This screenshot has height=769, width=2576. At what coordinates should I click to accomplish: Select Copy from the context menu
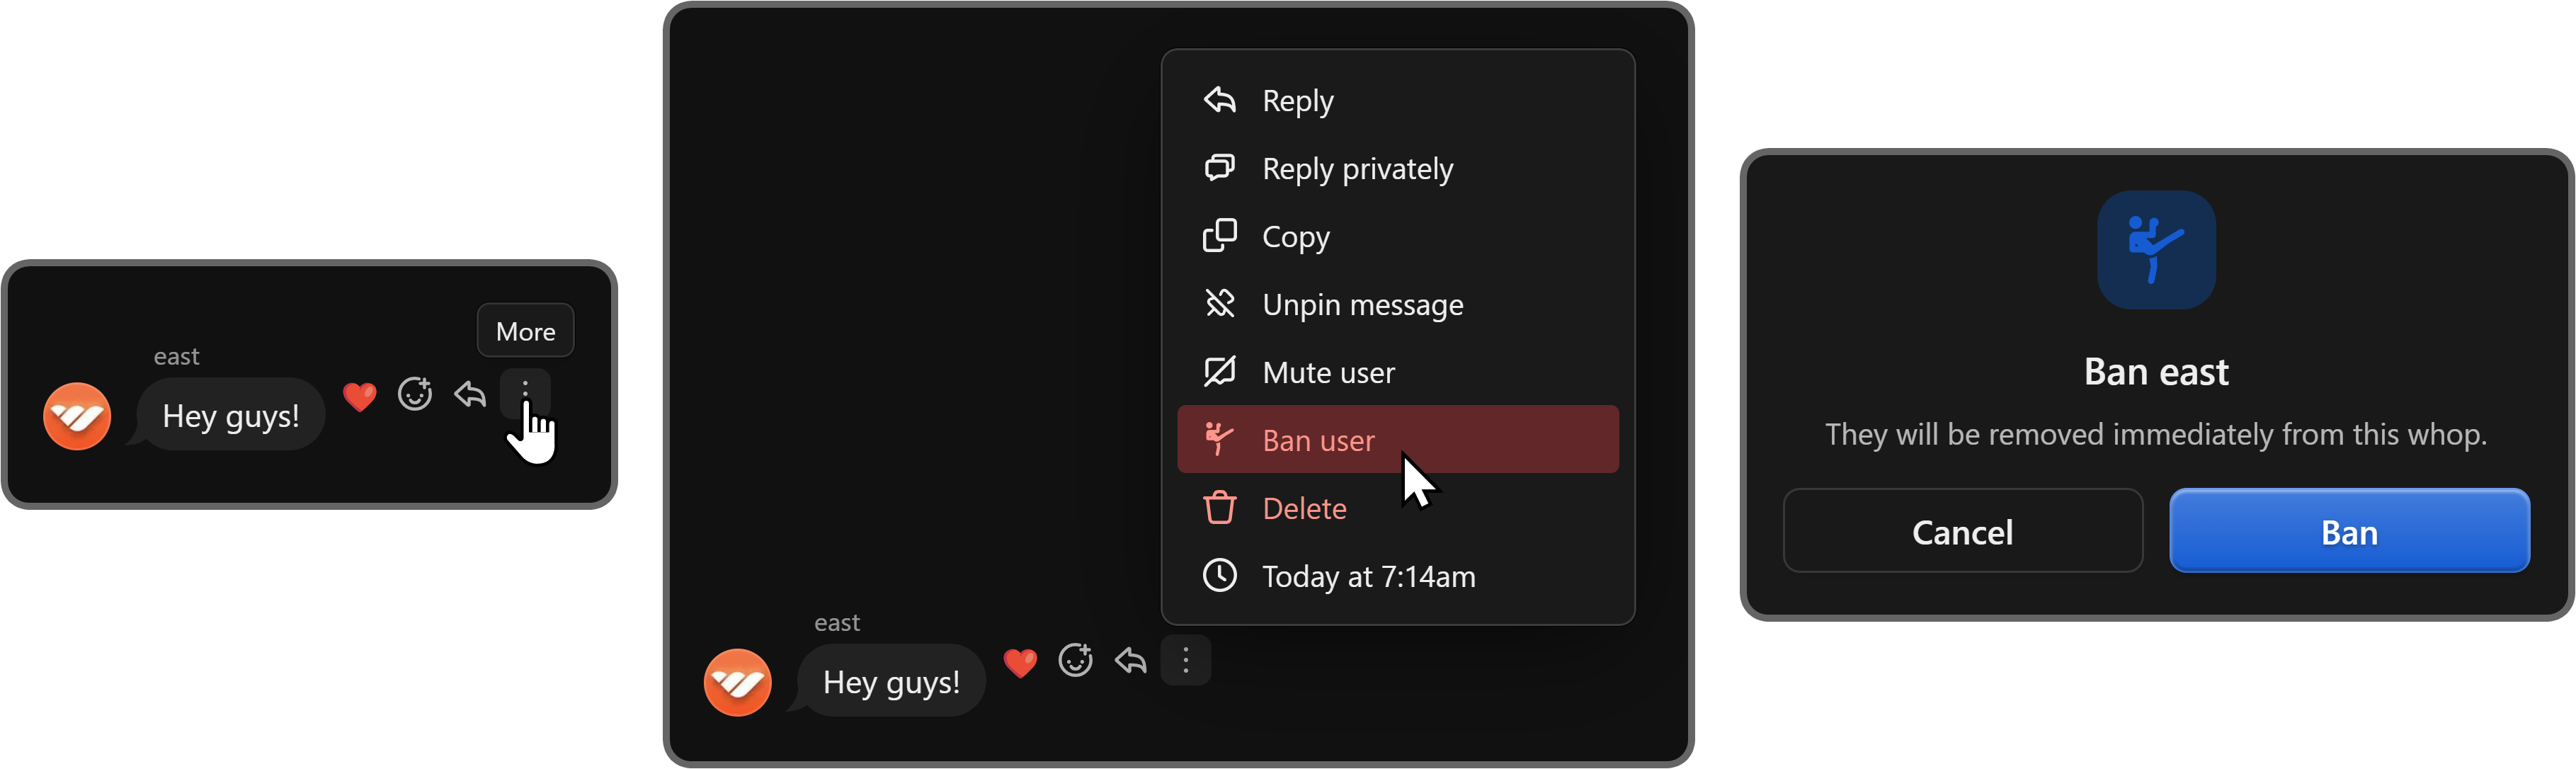[x=1295, y=236]
